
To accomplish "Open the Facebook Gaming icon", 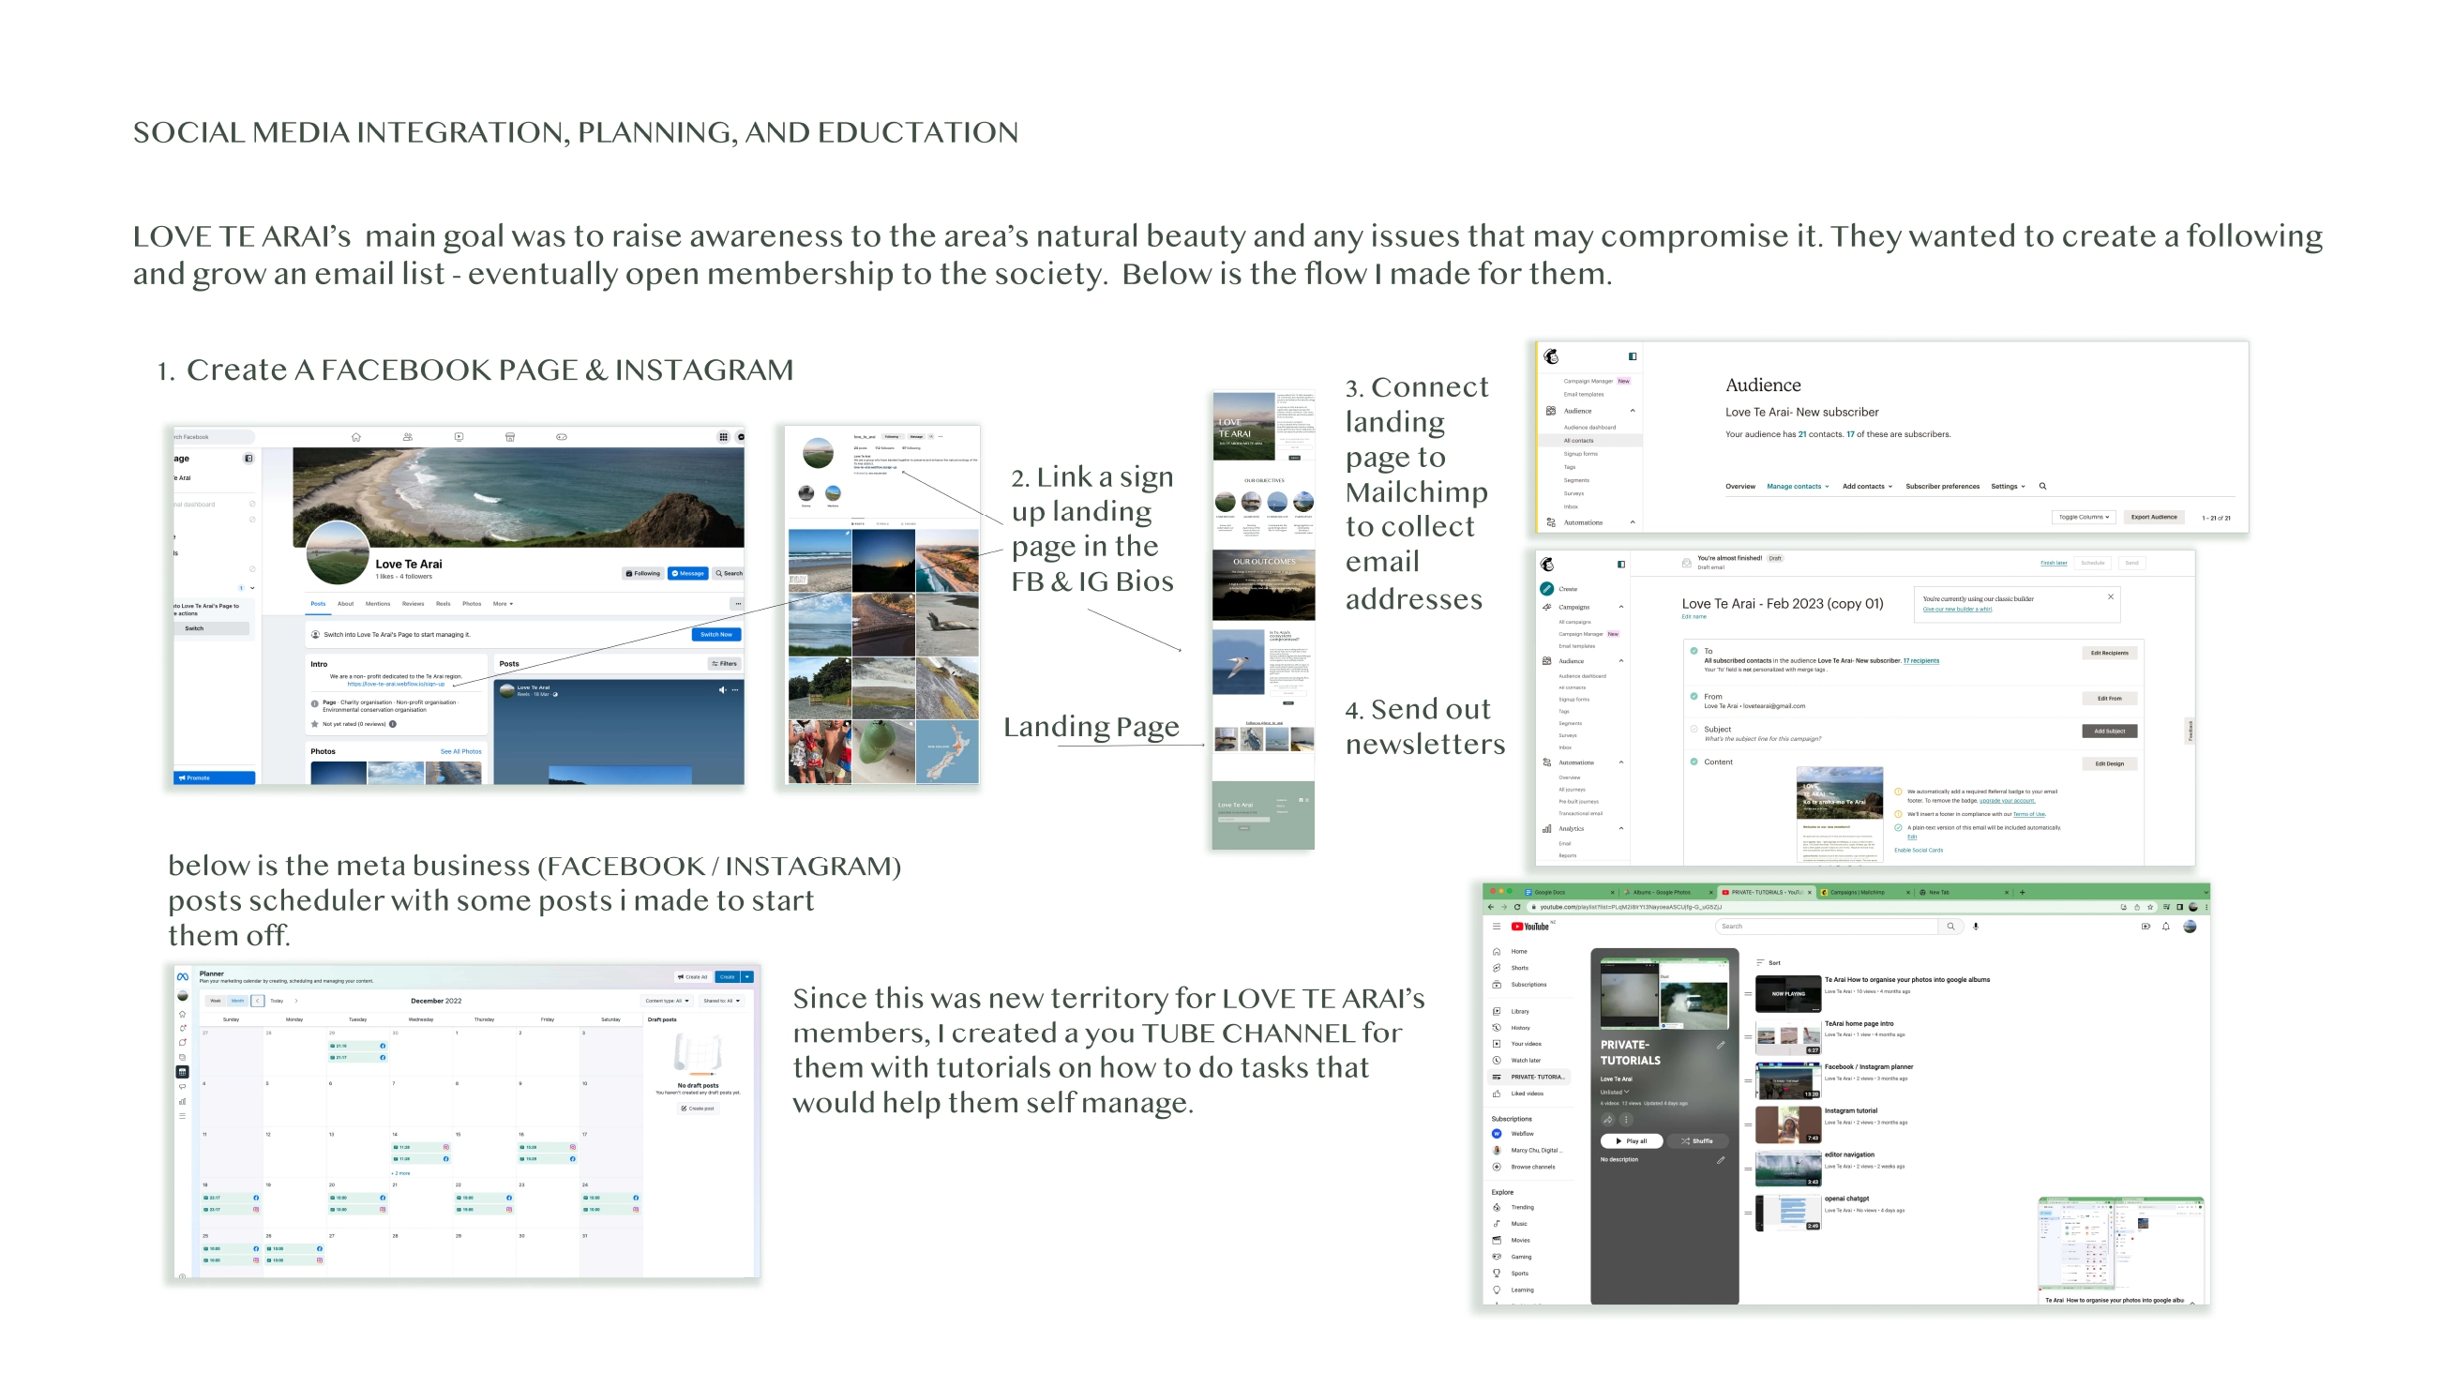I will [x=562, y=436].
